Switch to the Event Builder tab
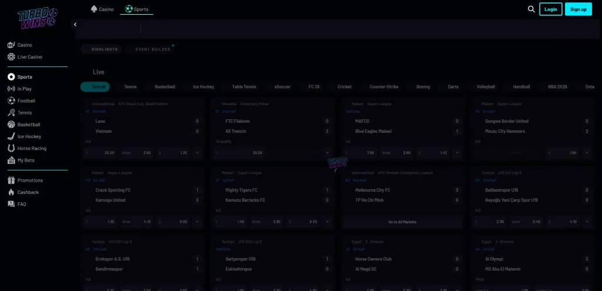The height and width of the screenshot is (291, 602). tap(150, 49)
